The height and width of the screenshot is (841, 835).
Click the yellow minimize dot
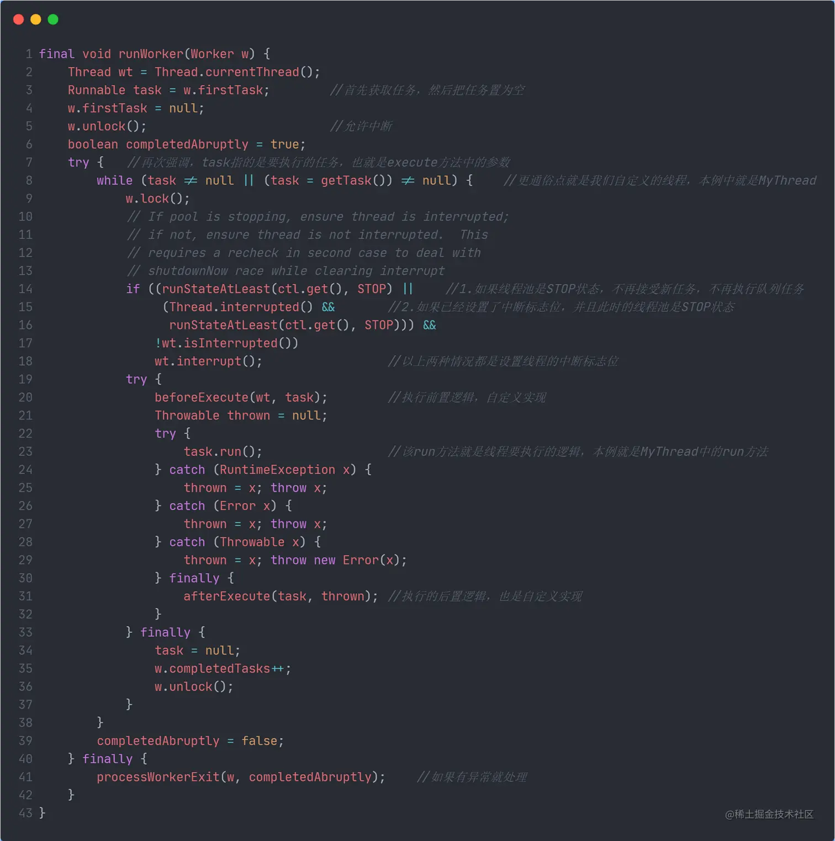(36, 19)
